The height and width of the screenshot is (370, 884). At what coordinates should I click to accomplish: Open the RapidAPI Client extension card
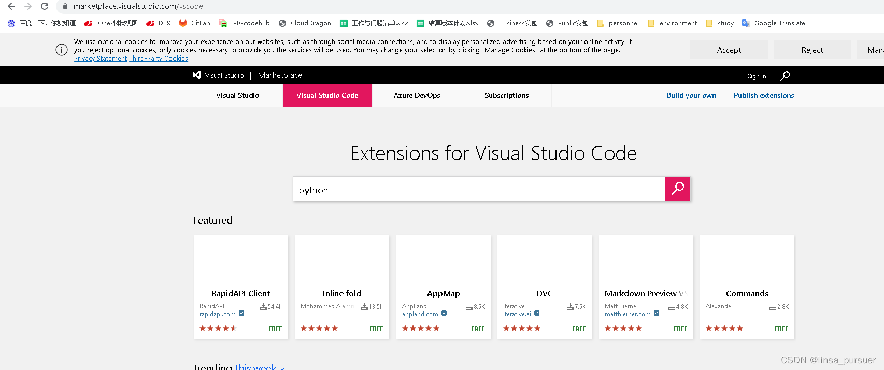(x=241, y=287)
